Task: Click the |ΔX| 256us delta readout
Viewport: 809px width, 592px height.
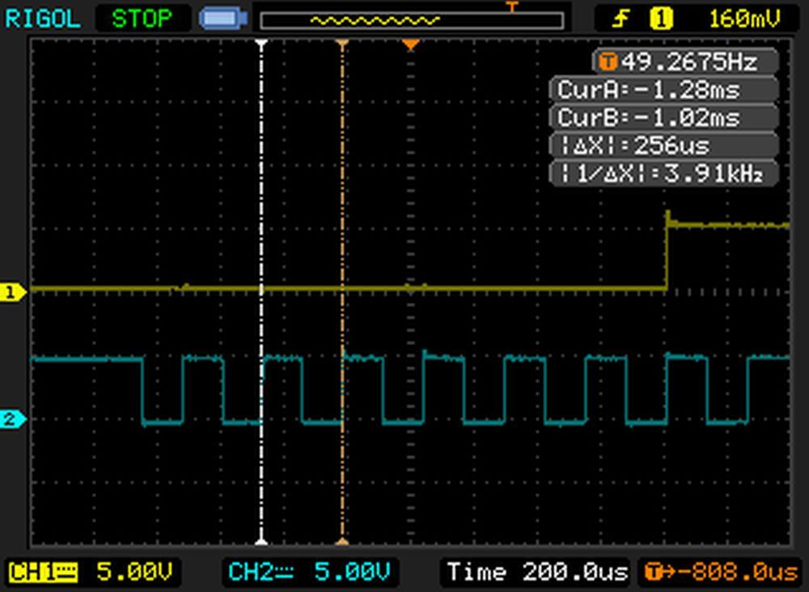Action: tap(664, 145)
